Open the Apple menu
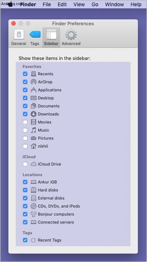 (10, 4)
